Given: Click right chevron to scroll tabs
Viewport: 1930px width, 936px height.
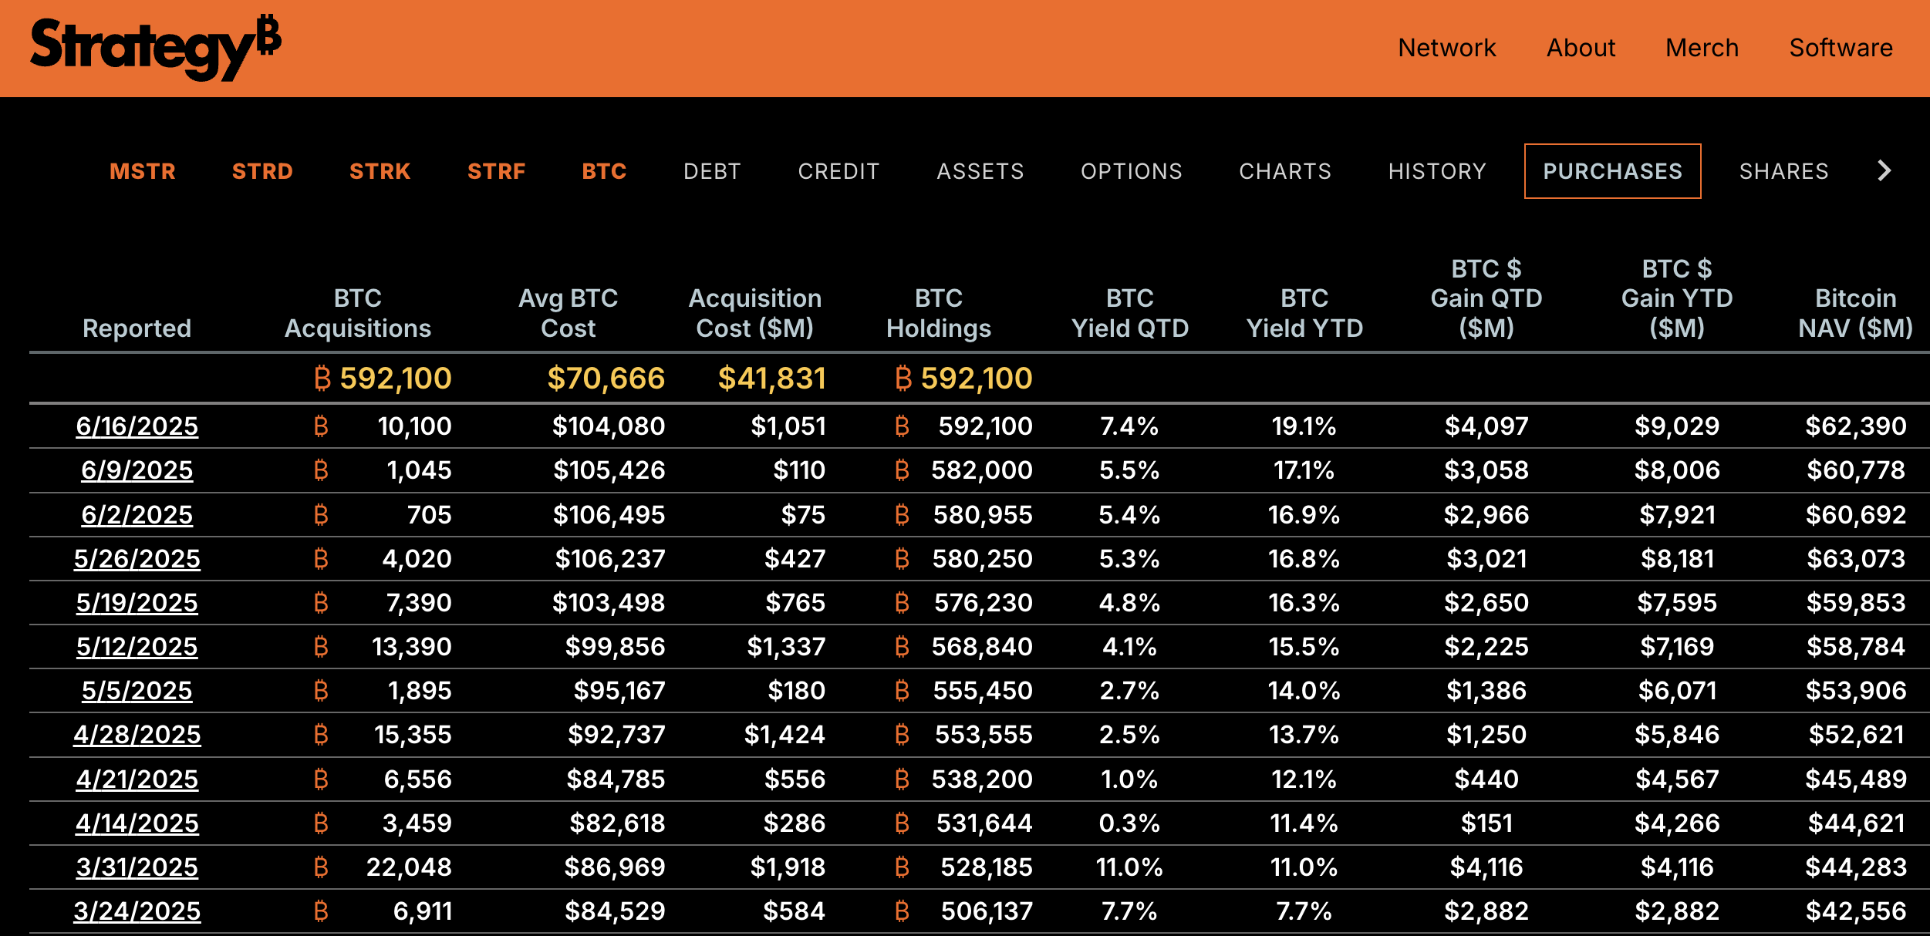Looking at the screenshot, I should point(1884,170).
